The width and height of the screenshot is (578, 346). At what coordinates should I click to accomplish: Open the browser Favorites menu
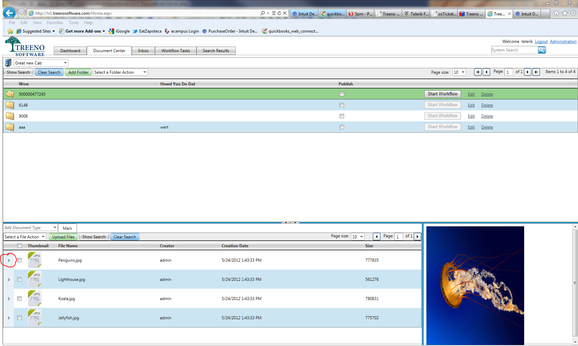pyautogui.click(x=55, y=23)
